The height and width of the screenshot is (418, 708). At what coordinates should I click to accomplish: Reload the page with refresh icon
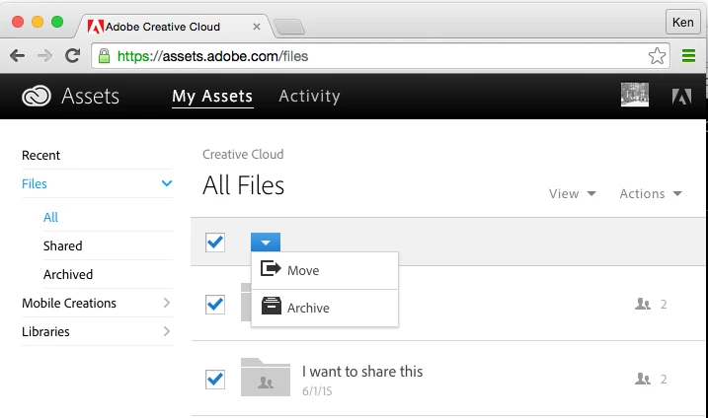coord(73,55)
